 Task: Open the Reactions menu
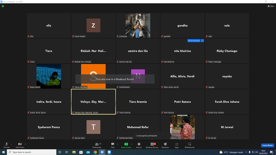[165, 145]
